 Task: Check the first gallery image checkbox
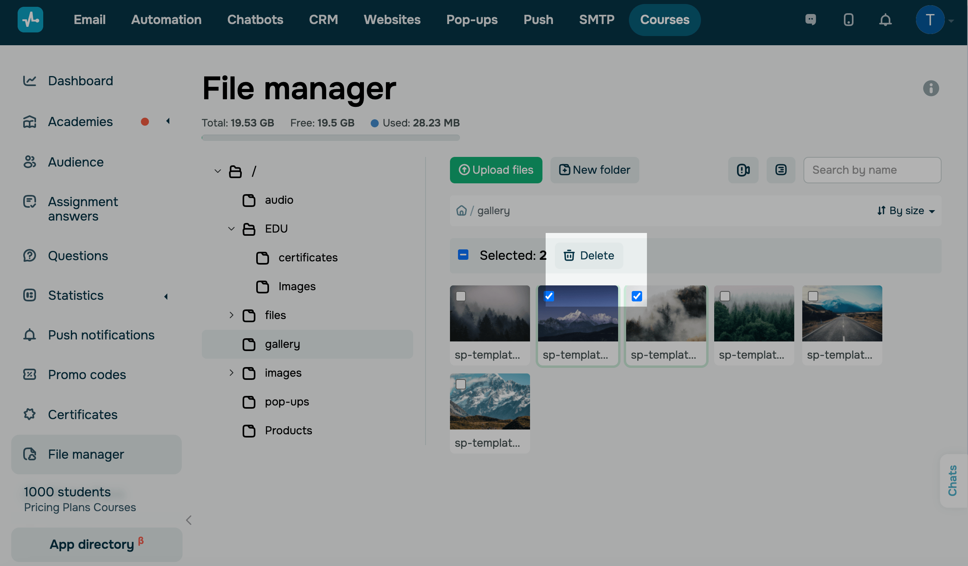(x=461, y=296)
